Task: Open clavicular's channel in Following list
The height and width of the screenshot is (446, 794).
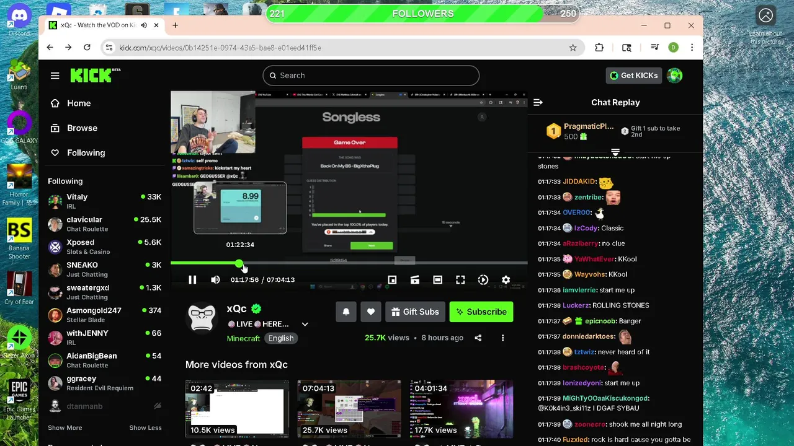Action: point(104,224)
